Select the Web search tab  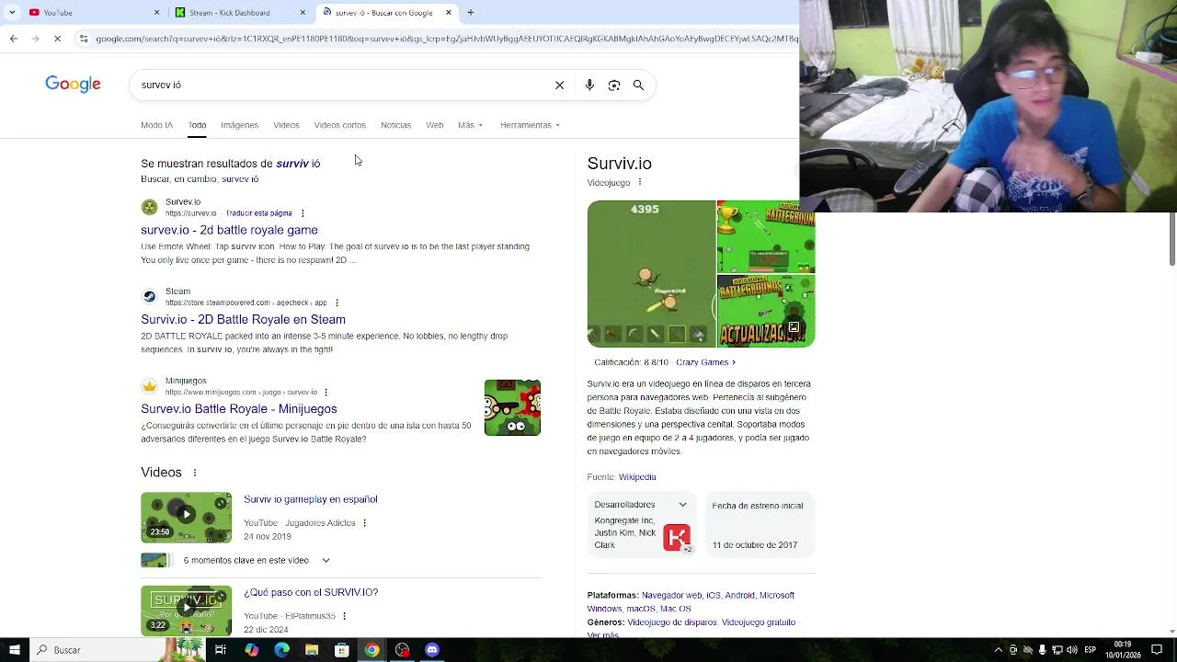435,125
